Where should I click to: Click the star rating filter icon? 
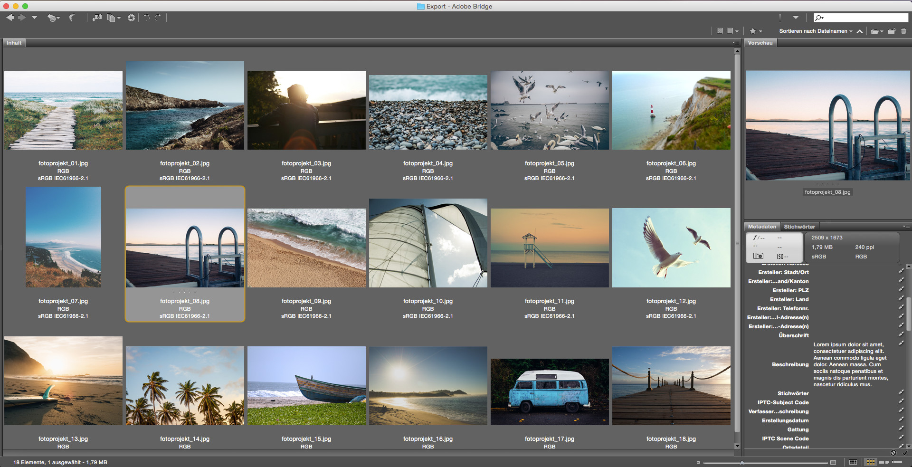click(753, 31)
